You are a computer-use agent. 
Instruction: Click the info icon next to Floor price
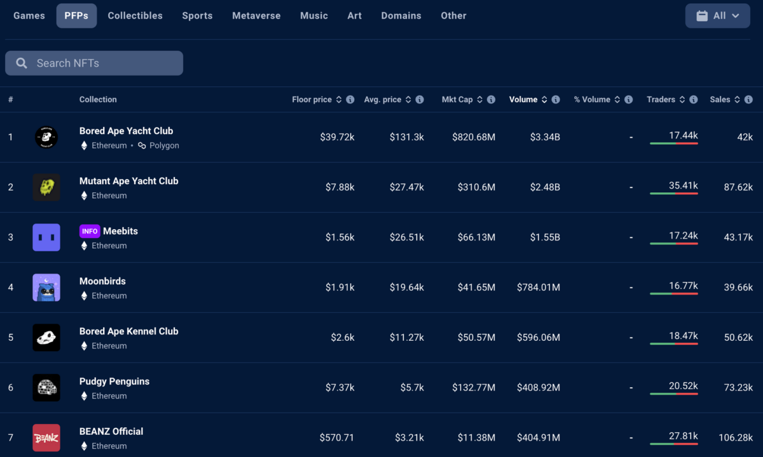click(350, 100)
